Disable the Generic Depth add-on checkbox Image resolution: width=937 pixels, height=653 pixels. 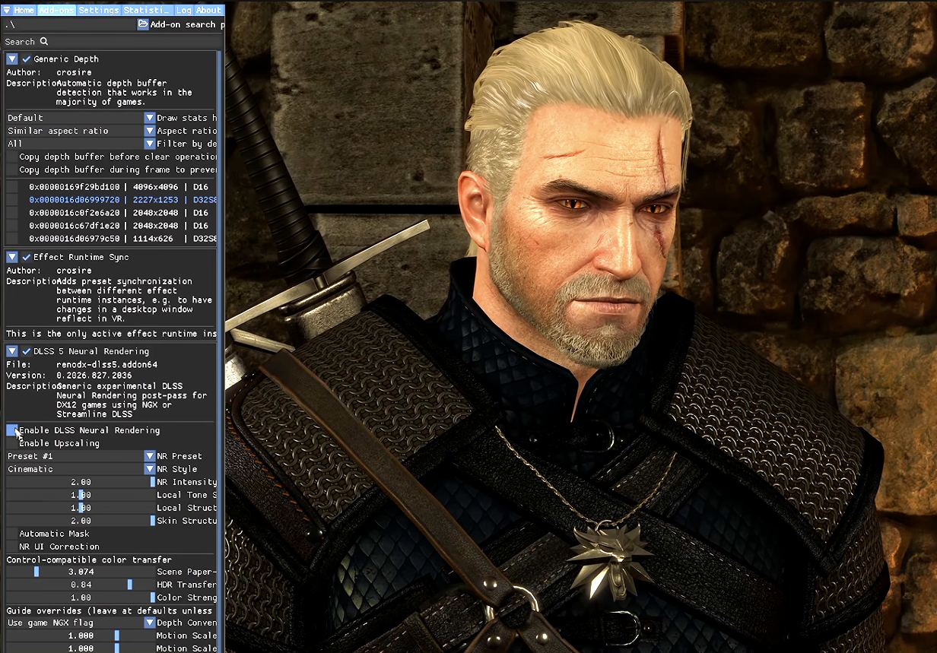point(27,59)
